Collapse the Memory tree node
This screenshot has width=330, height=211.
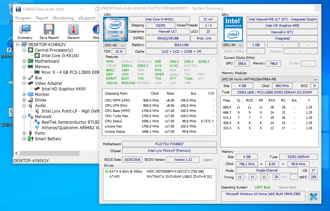pyautogui.click(x=24, y=67)
